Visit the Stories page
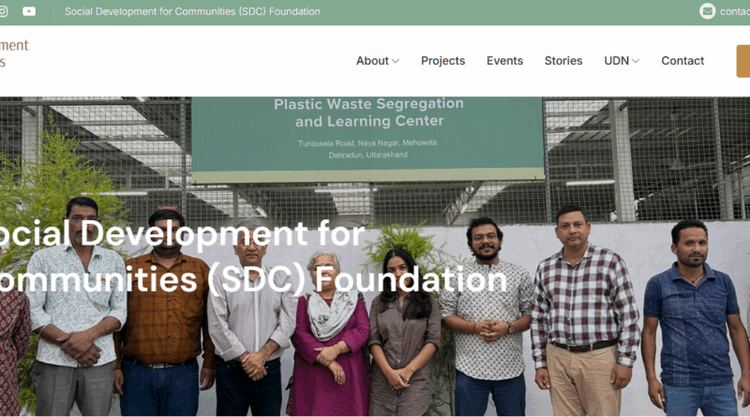 point(563,61)
